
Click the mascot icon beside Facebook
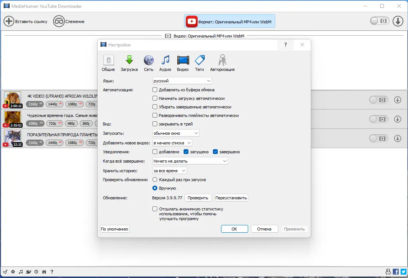pos(388,272)
